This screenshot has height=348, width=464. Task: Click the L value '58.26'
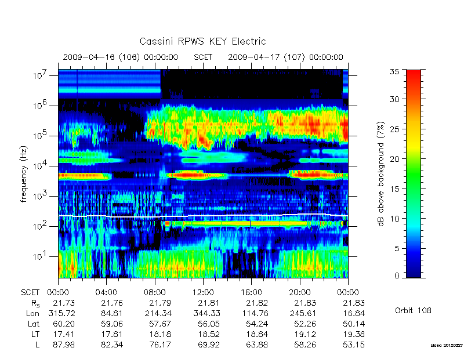pos(305,345)
